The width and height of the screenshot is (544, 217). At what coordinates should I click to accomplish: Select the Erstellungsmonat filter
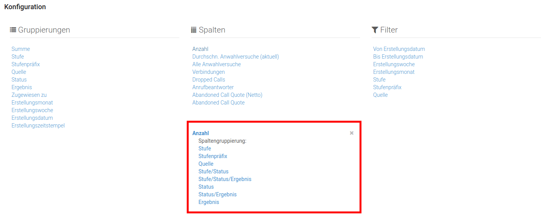[394, 72]
